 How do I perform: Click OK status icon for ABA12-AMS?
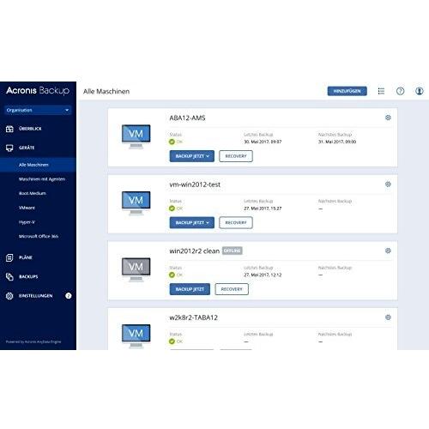(x=172, y=142)
